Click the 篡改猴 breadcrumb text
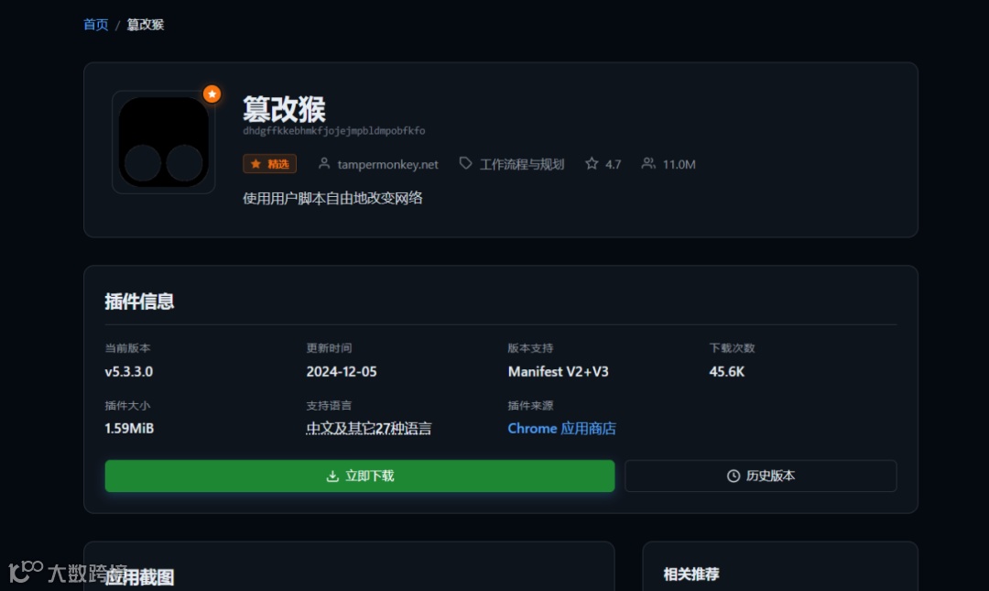989x591 pixels. (x=145, y=25)
